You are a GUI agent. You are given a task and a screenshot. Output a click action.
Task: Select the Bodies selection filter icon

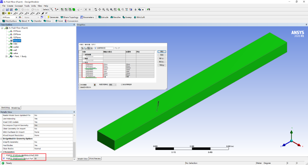tap(74, 9)
